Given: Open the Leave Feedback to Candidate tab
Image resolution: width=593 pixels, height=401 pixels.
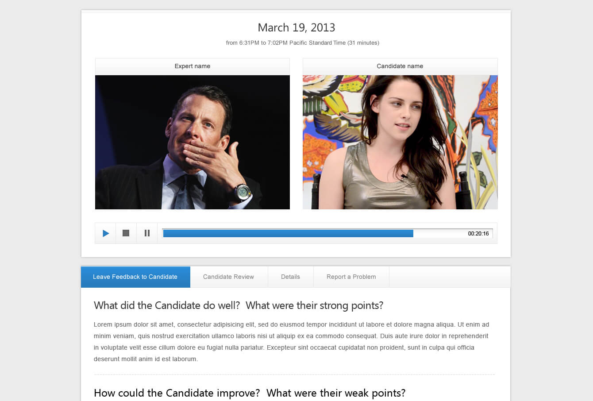Looking at the screenshot, I should coord(135,277).
